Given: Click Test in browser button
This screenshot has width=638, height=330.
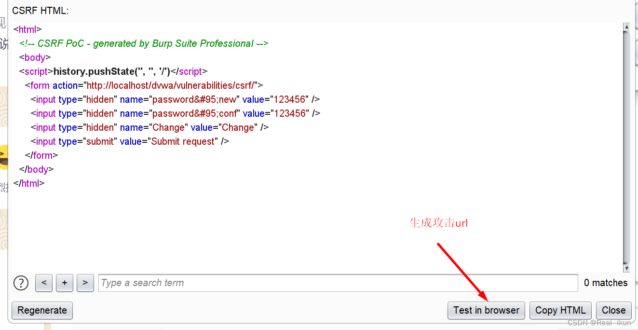Looking at the screenshot, I should (x=486, y=310).
